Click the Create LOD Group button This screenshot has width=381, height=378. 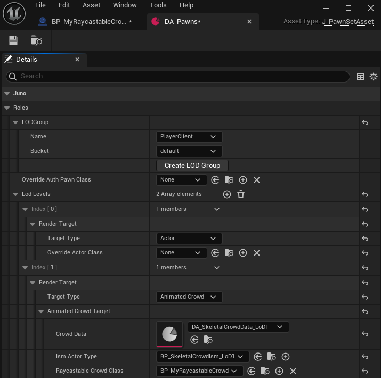192,166
